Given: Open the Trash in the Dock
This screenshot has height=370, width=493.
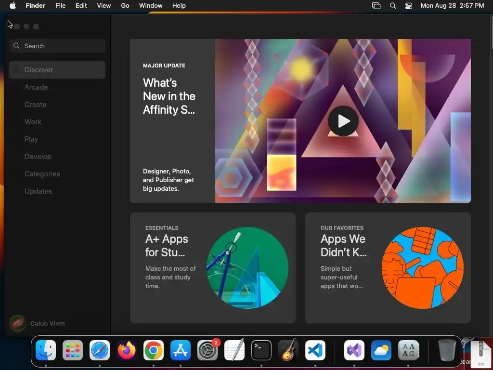Looking at the screenshot, I should (447, 350).
